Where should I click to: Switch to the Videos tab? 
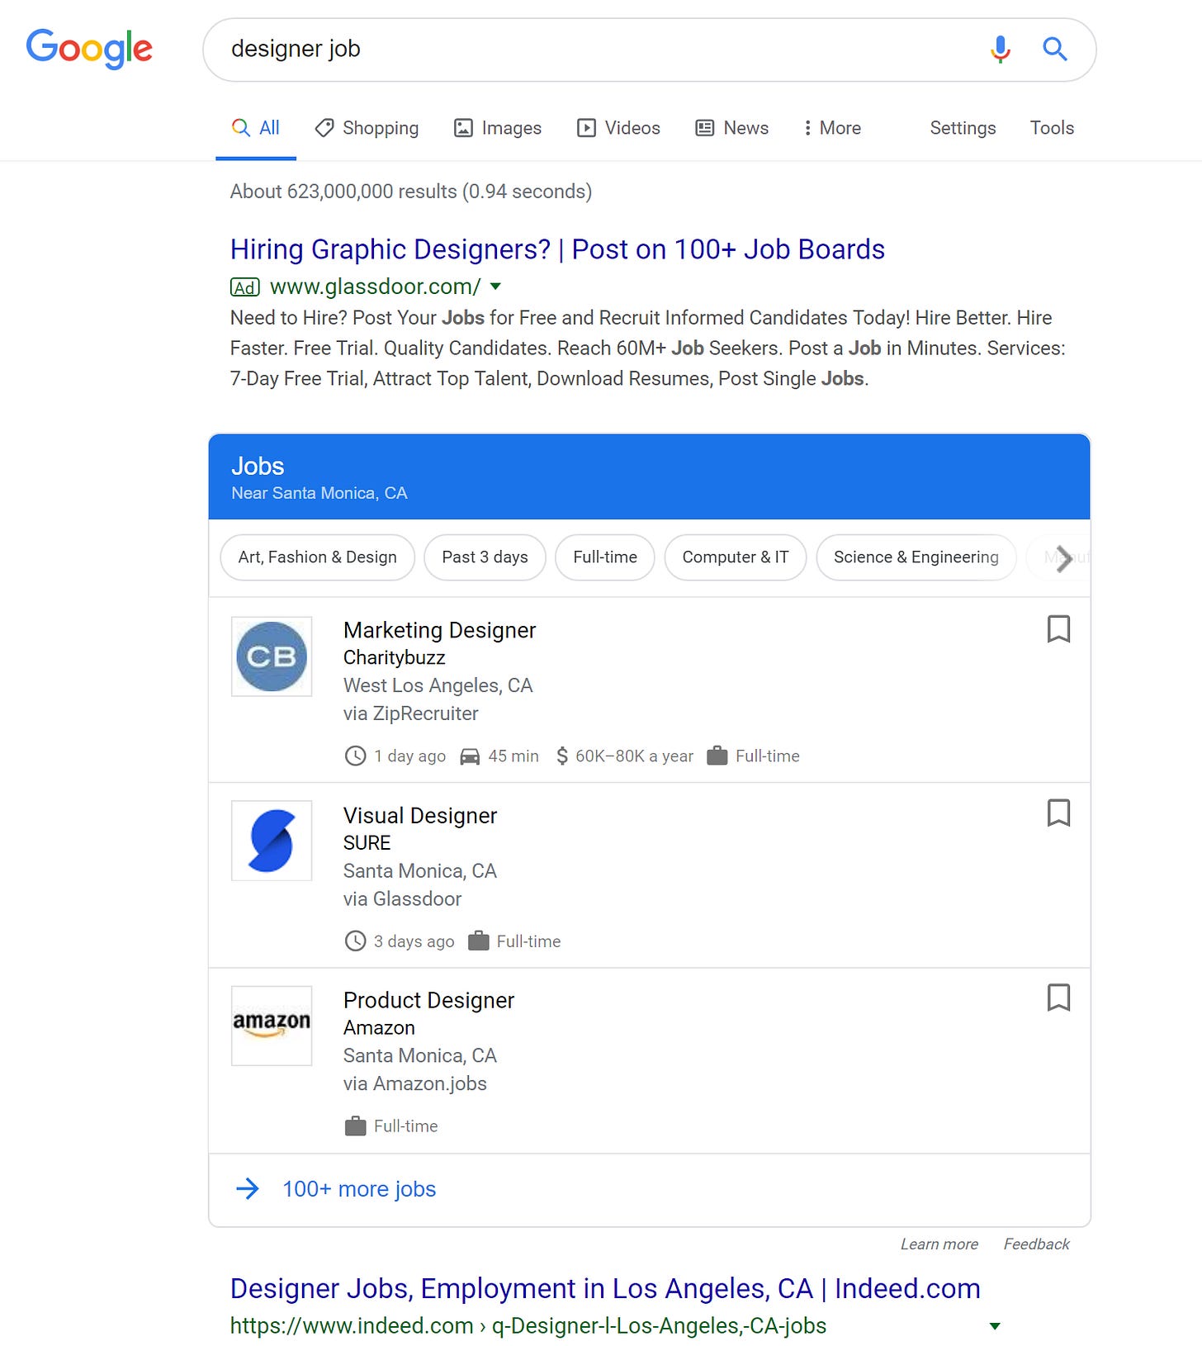[x=618, y=128]
